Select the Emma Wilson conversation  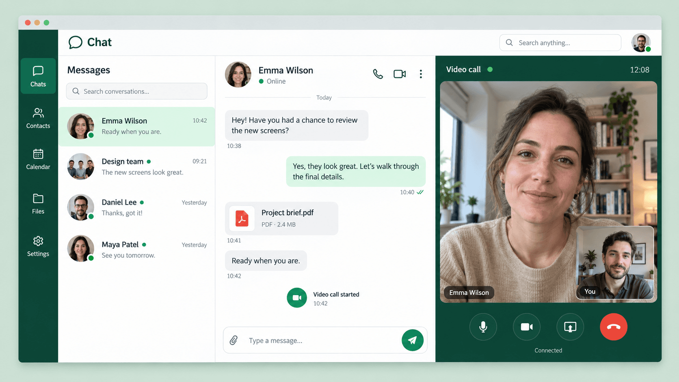(137, 126)
